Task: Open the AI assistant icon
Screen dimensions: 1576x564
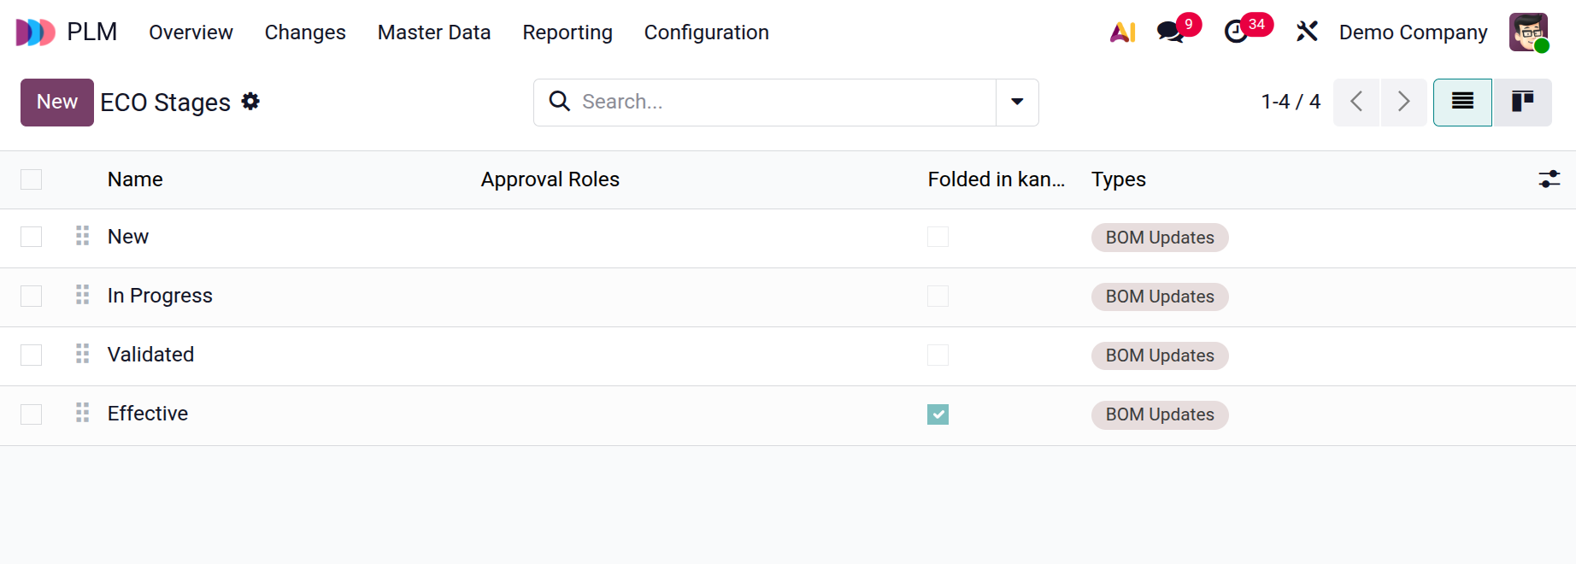Action: click(1122, 32)
